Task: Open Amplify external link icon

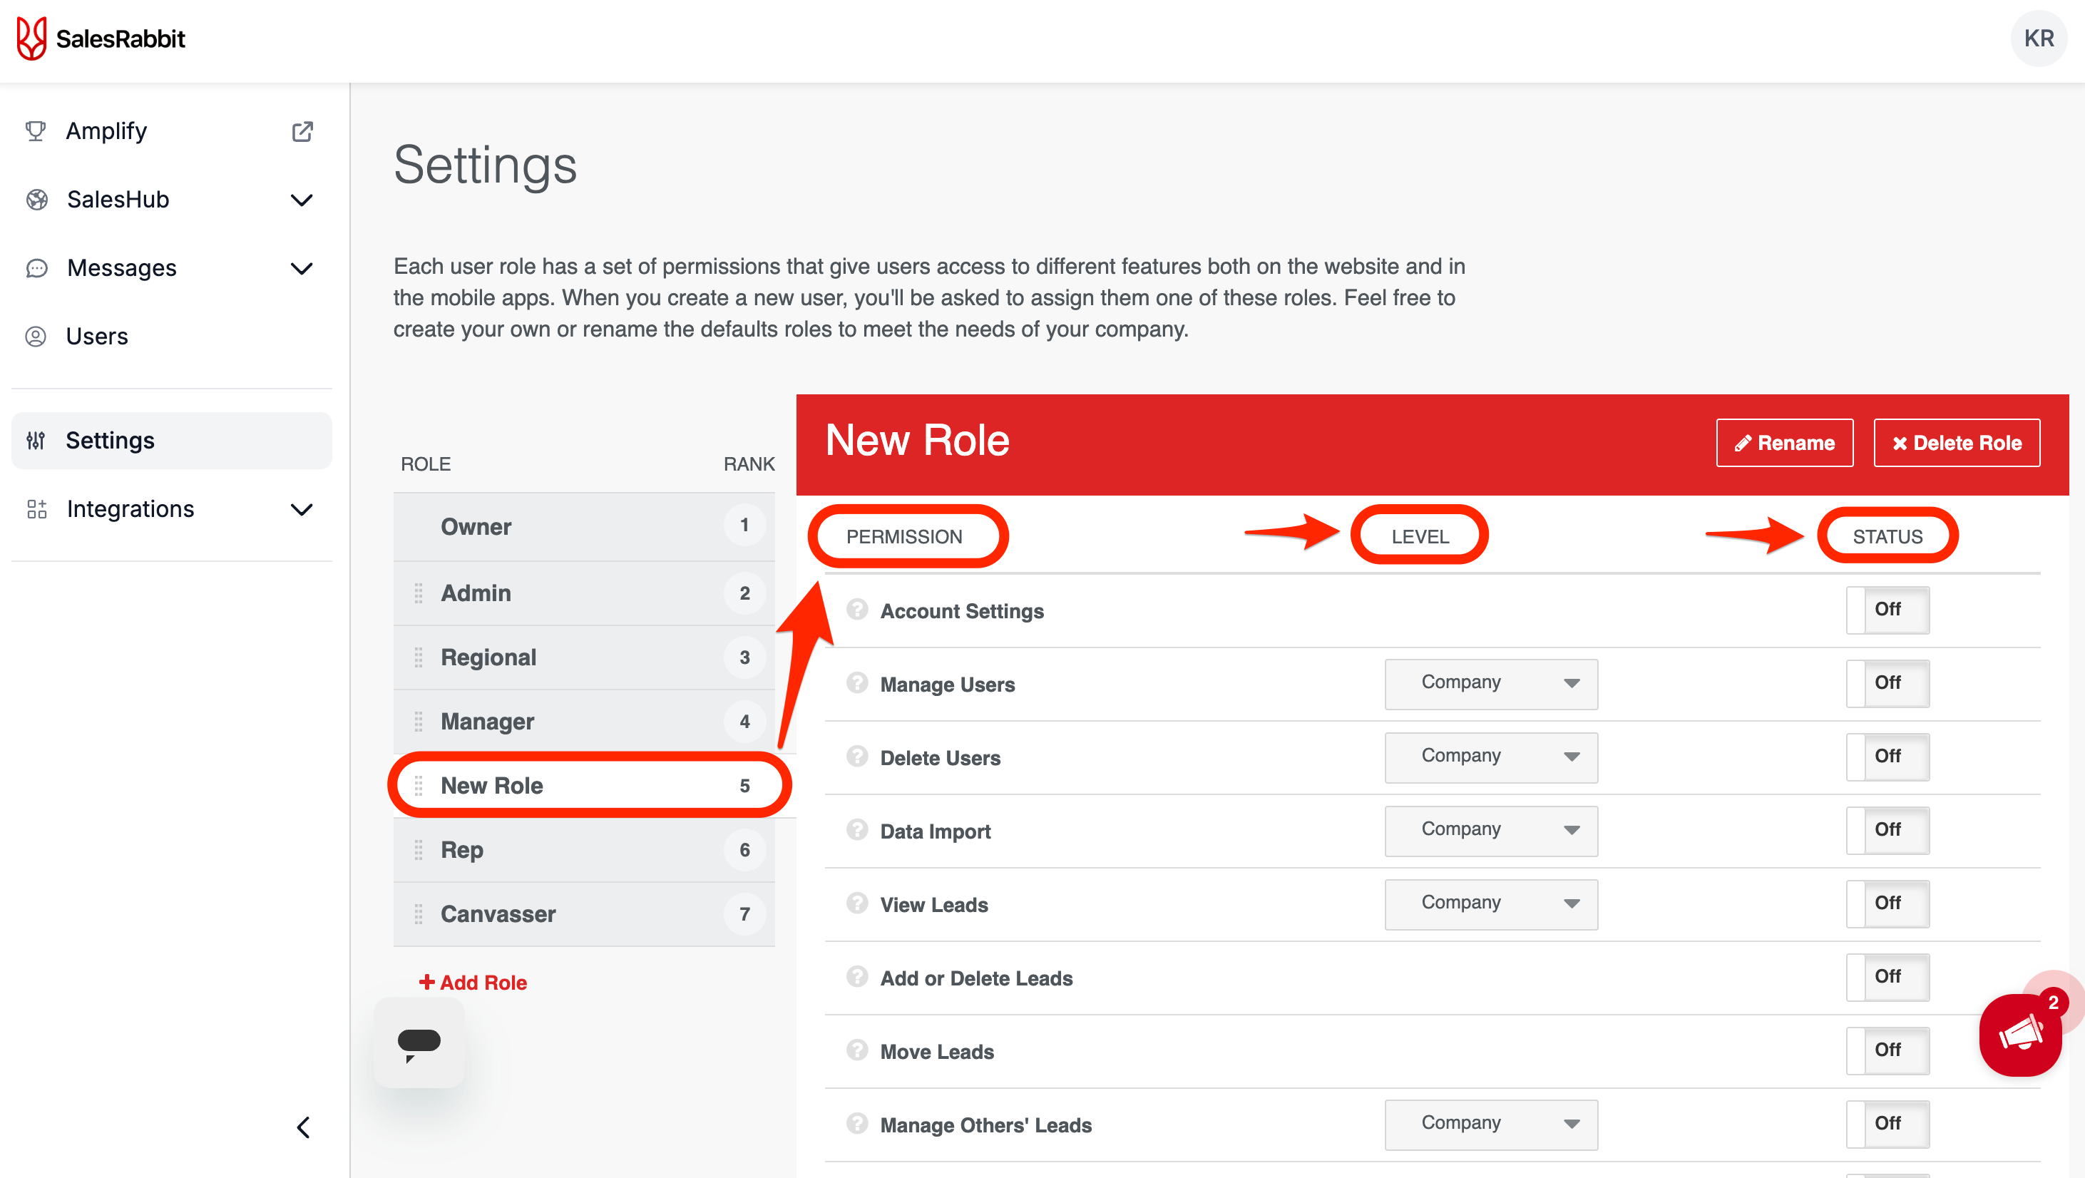Action: [x=302, y=131]
